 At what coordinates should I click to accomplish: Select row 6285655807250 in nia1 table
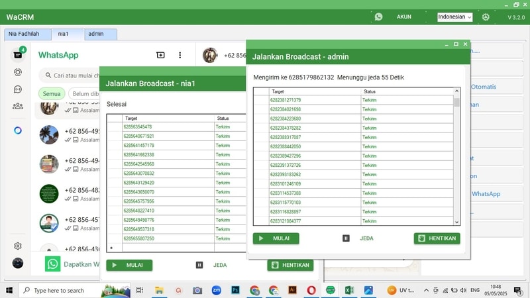pyautogui.click(x=176, y=238)
